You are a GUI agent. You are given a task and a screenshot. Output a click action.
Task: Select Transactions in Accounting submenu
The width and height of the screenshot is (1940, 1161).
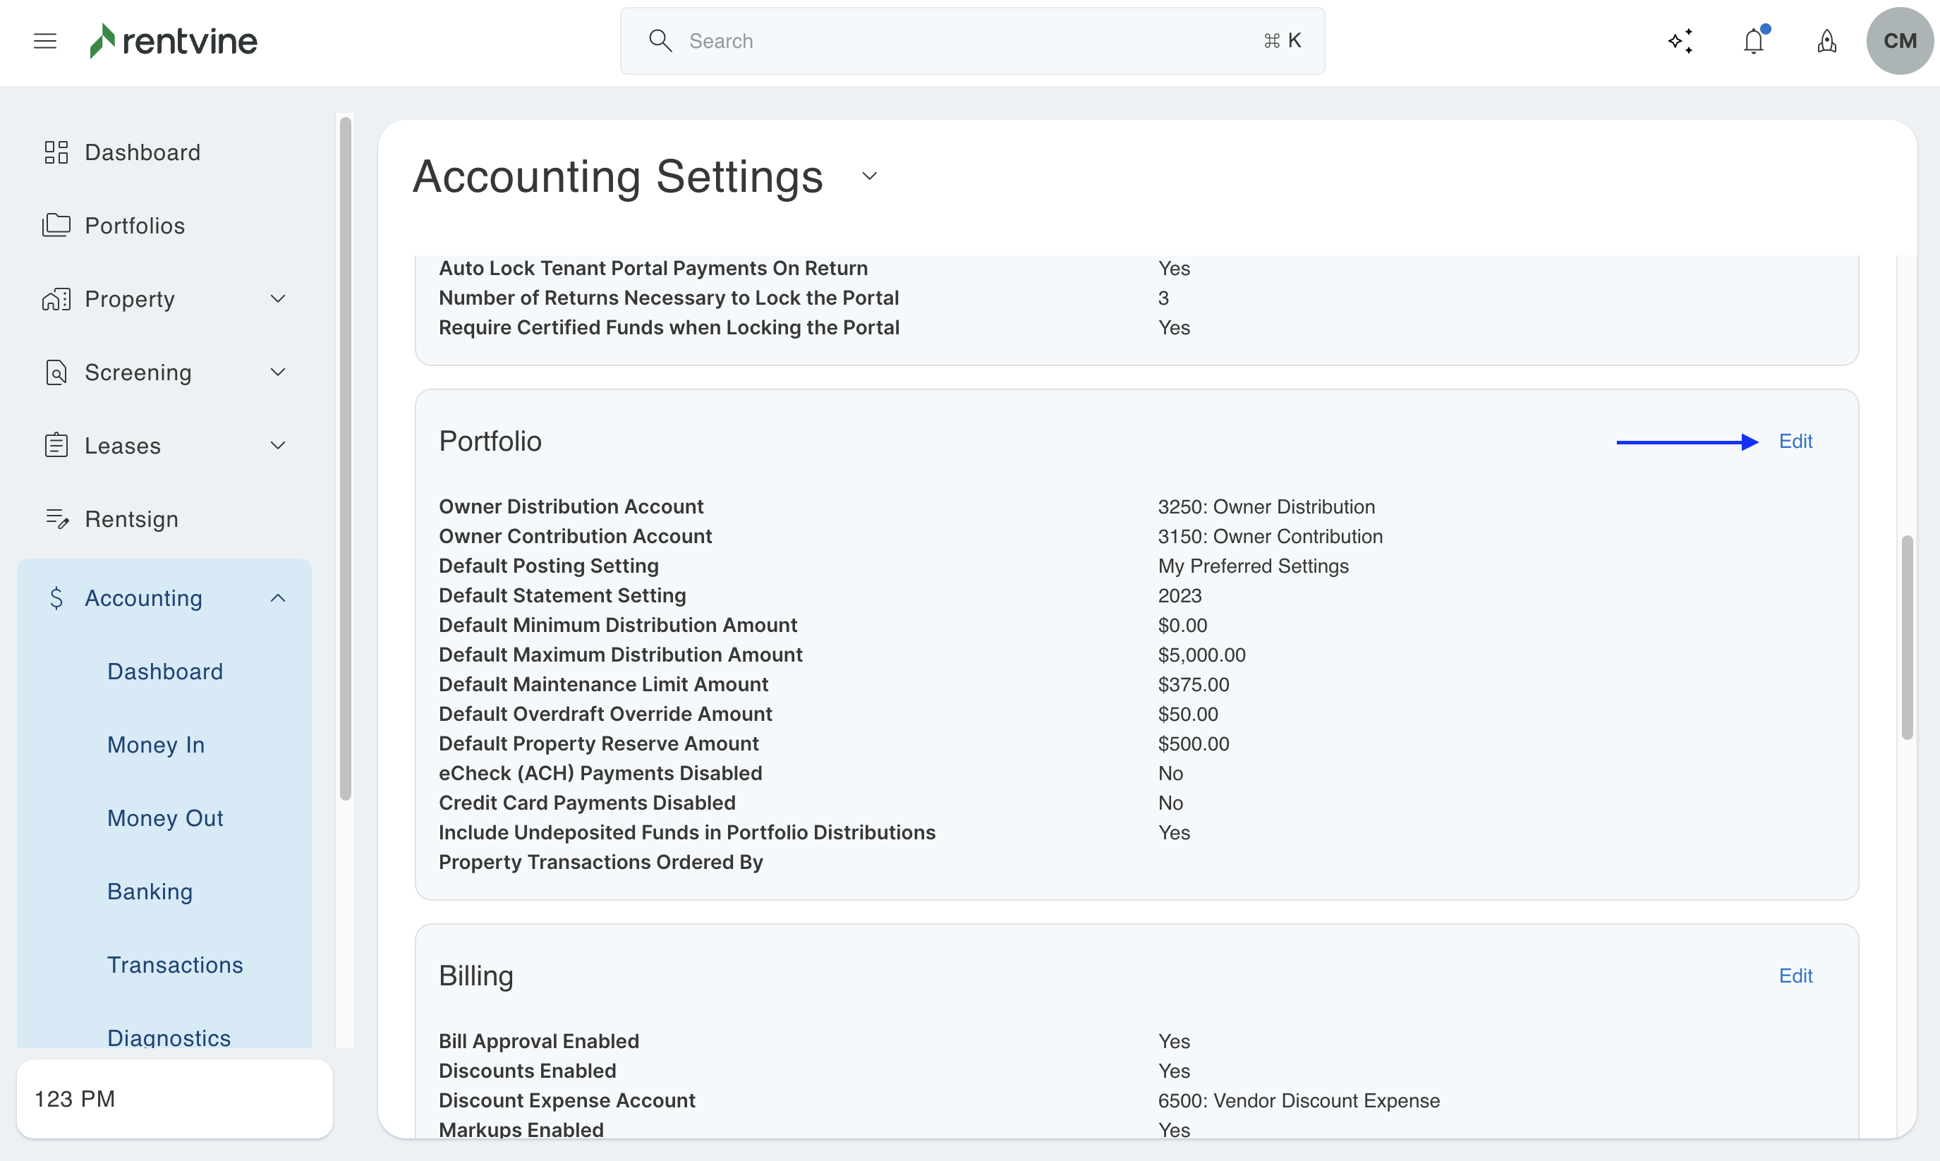point(174,965)
